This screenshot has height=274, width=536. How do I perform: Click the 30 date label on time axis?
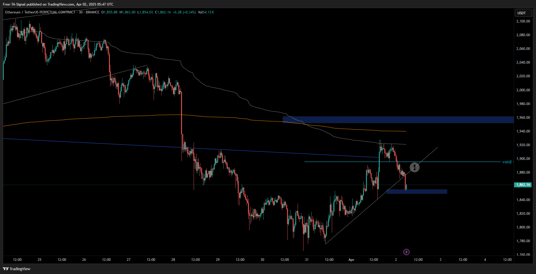tap(262, 260)
